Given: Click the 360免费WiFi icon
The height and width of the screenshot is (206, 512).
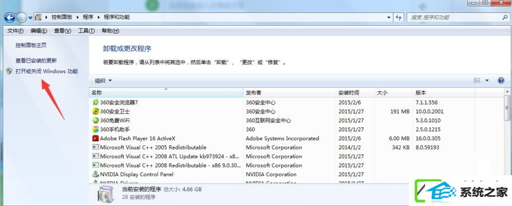Looking at the screenshot, I should (95, 120).
